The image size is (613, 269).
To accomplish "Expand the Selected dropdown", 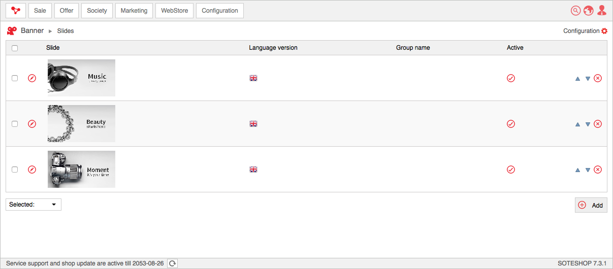I will (34, 205).
